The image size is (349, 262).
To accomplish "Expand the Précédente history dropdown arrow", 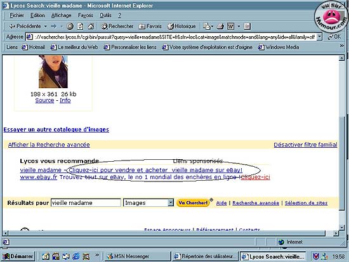I will (46, 26).
